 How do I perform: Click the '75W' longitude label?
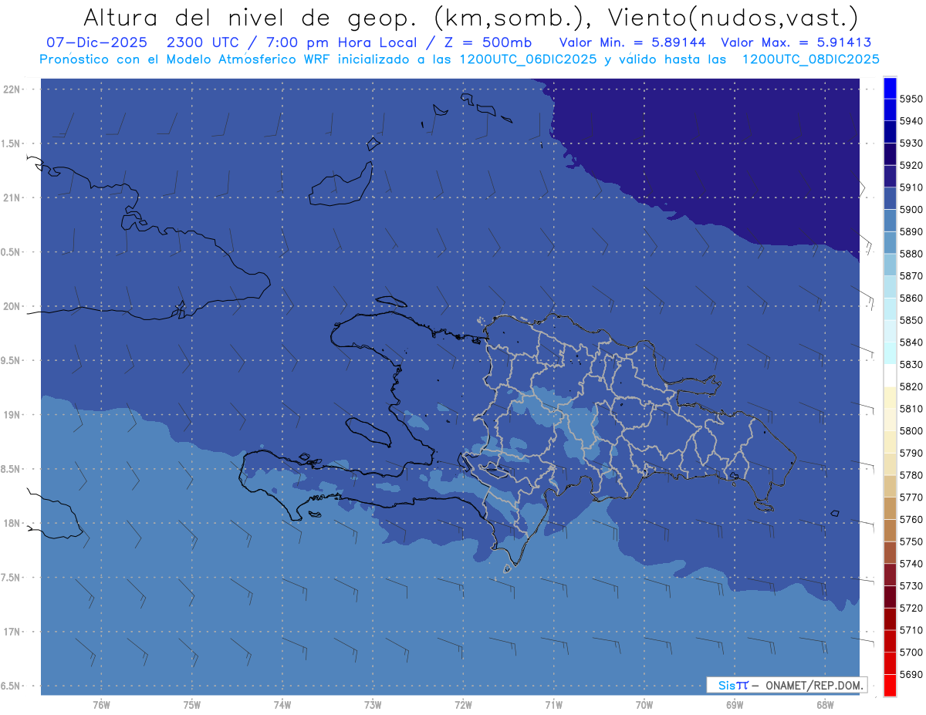click(192, 705)
